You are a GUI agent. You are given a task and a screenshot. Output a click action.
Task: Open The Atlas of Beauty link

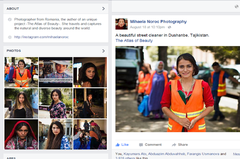click(x=134, y=41)
